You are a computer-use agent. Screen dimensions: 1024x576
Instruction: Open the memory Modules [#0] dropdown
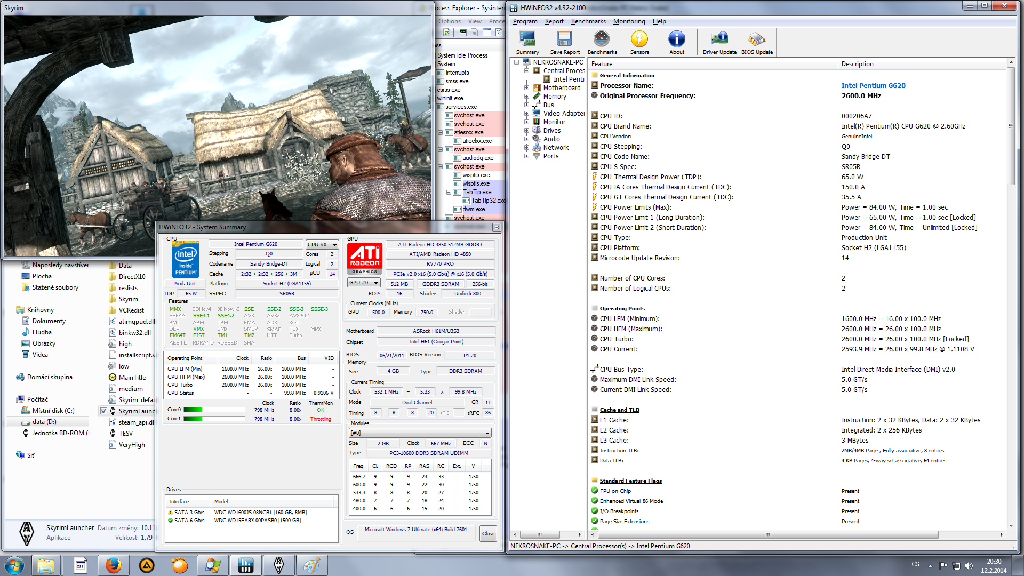click(420, 433)
